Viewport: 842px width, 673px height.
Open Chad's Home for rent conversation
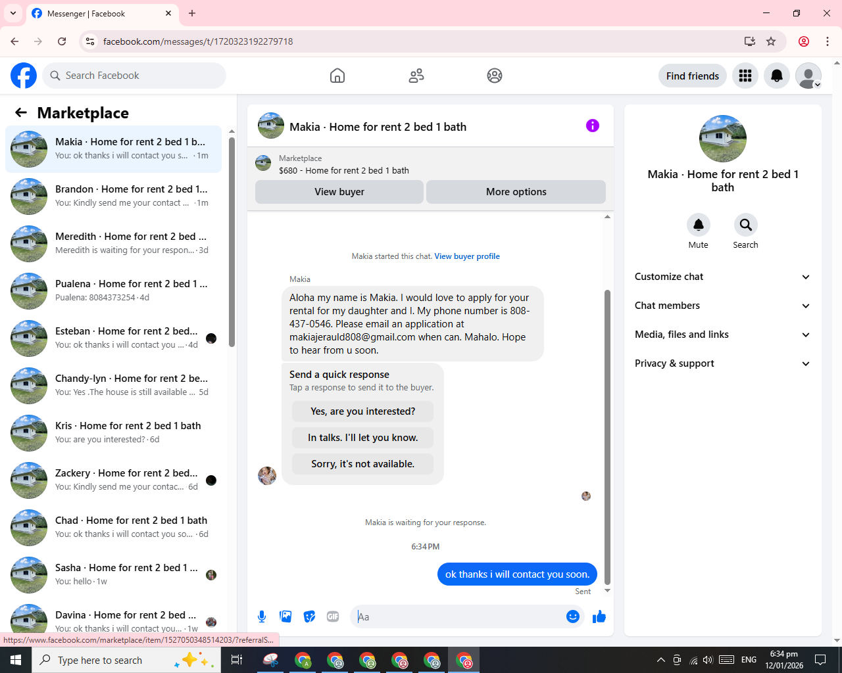[x=113, y=528]
